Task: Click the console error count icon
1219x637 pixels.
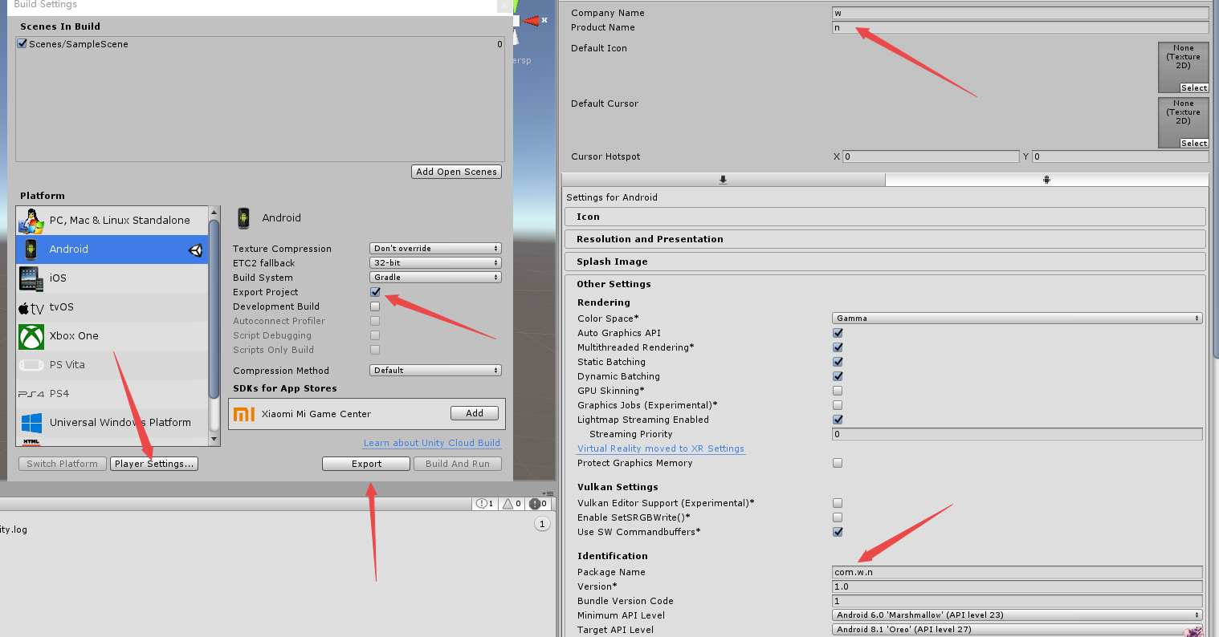Action: click(x=536, y=504)
